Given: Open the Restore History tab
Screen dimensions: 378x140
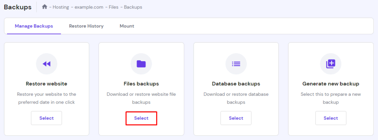Looking at the screenshot, I should (x=86, y=26).
